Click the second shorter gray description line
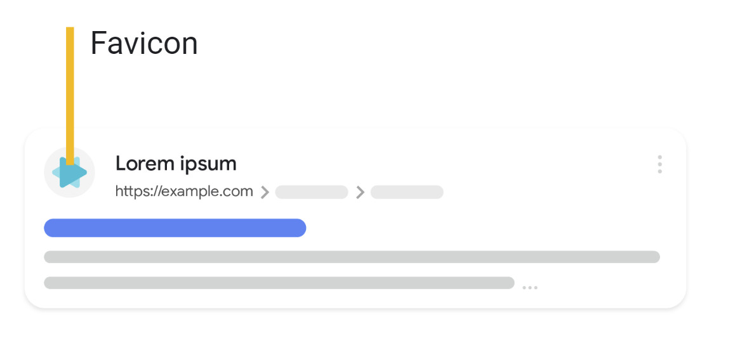 279,283
